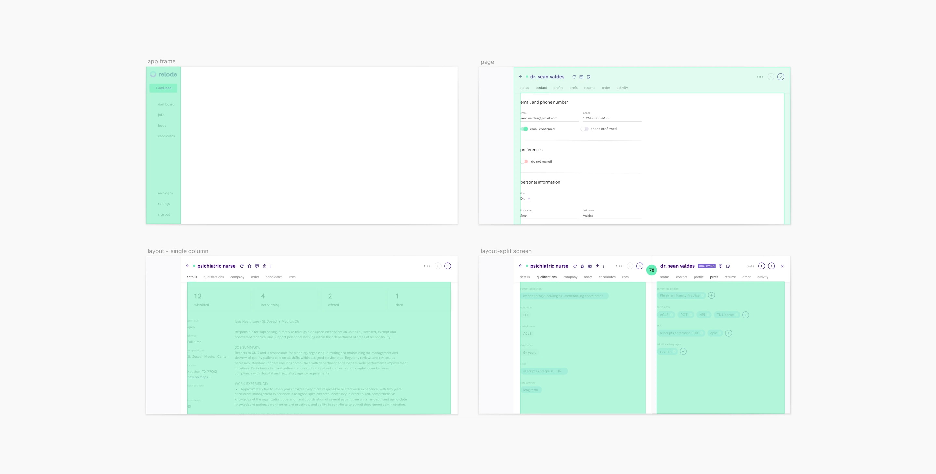Open prefs tab in split screen candidate
The image size is (936, 474).
pos(714,277)
